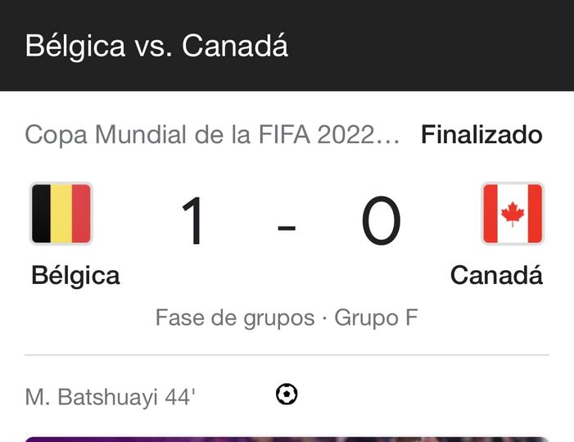574x442 pixels.
Task: Click the "Fase de grupos" label
Action: pyautogui.click(x=235, y=318)
